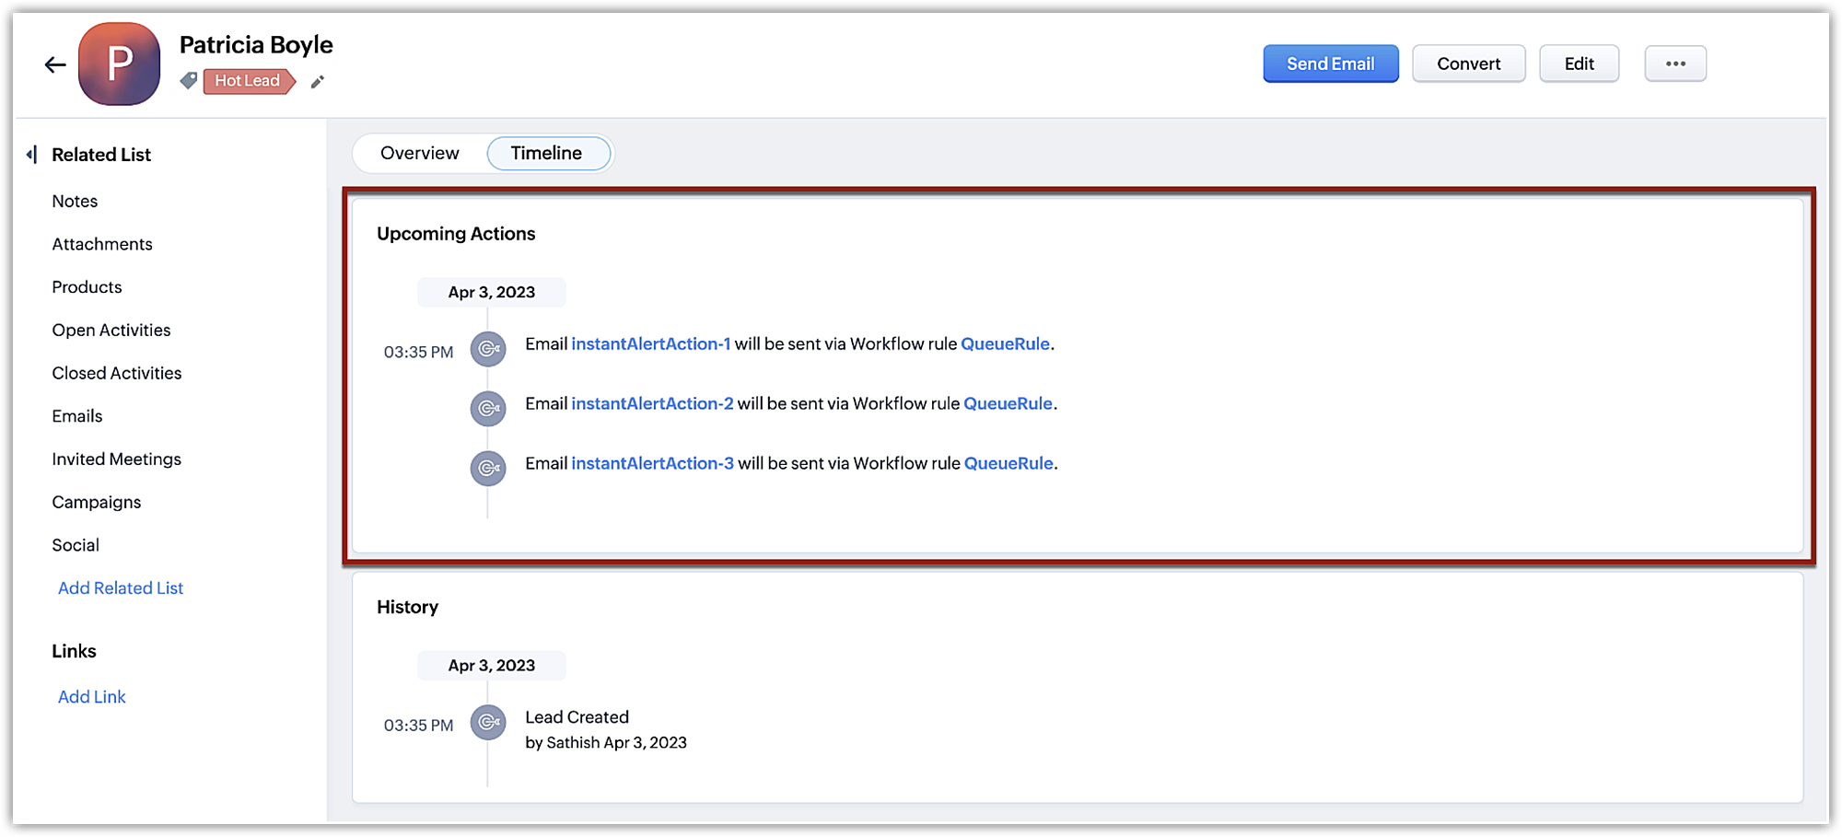Image resolution: width=1842 pixels, height=837 pixels.
Task: Select the Timeline tab
Action: click(547, 153)
